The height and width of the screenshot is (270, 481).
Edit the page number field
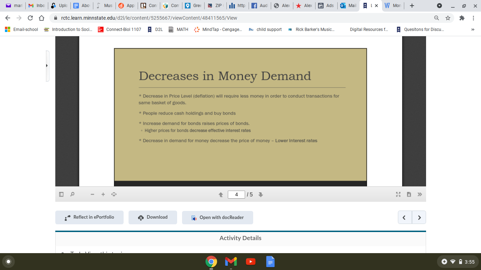(x=236, y=194)
